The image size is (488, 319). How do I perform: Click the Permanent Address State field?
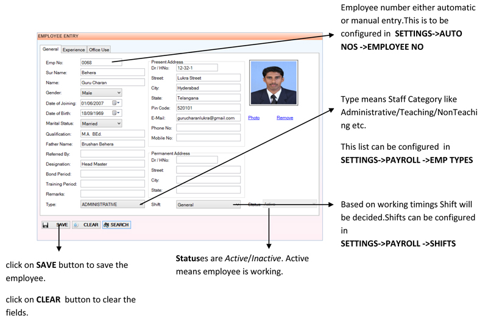click(x=208, y=190)
